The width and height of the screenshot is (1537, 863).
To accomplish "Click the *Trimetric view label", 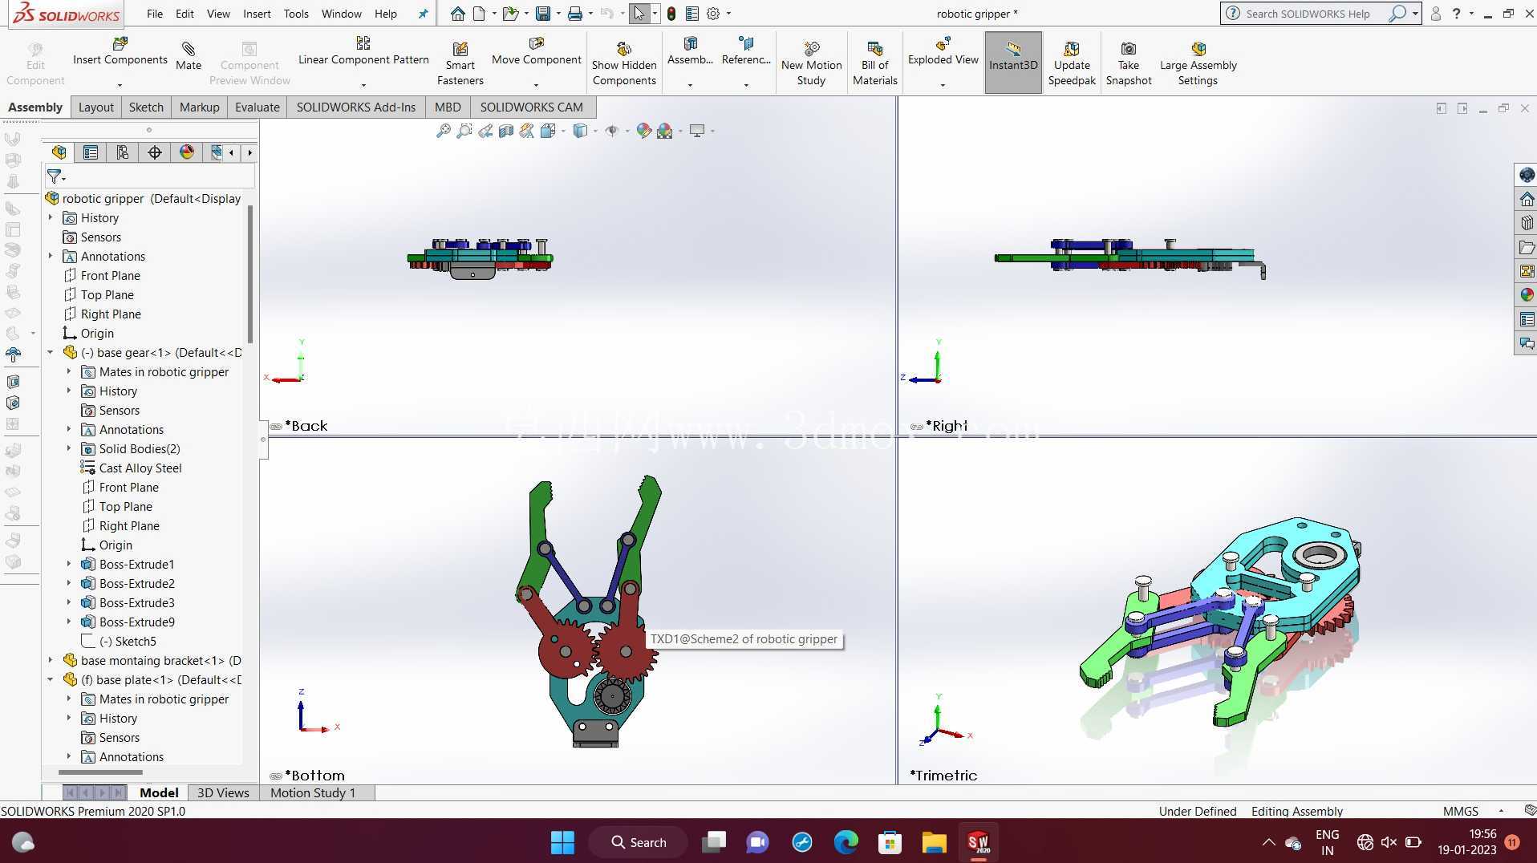I will click(x=943, y=776).
